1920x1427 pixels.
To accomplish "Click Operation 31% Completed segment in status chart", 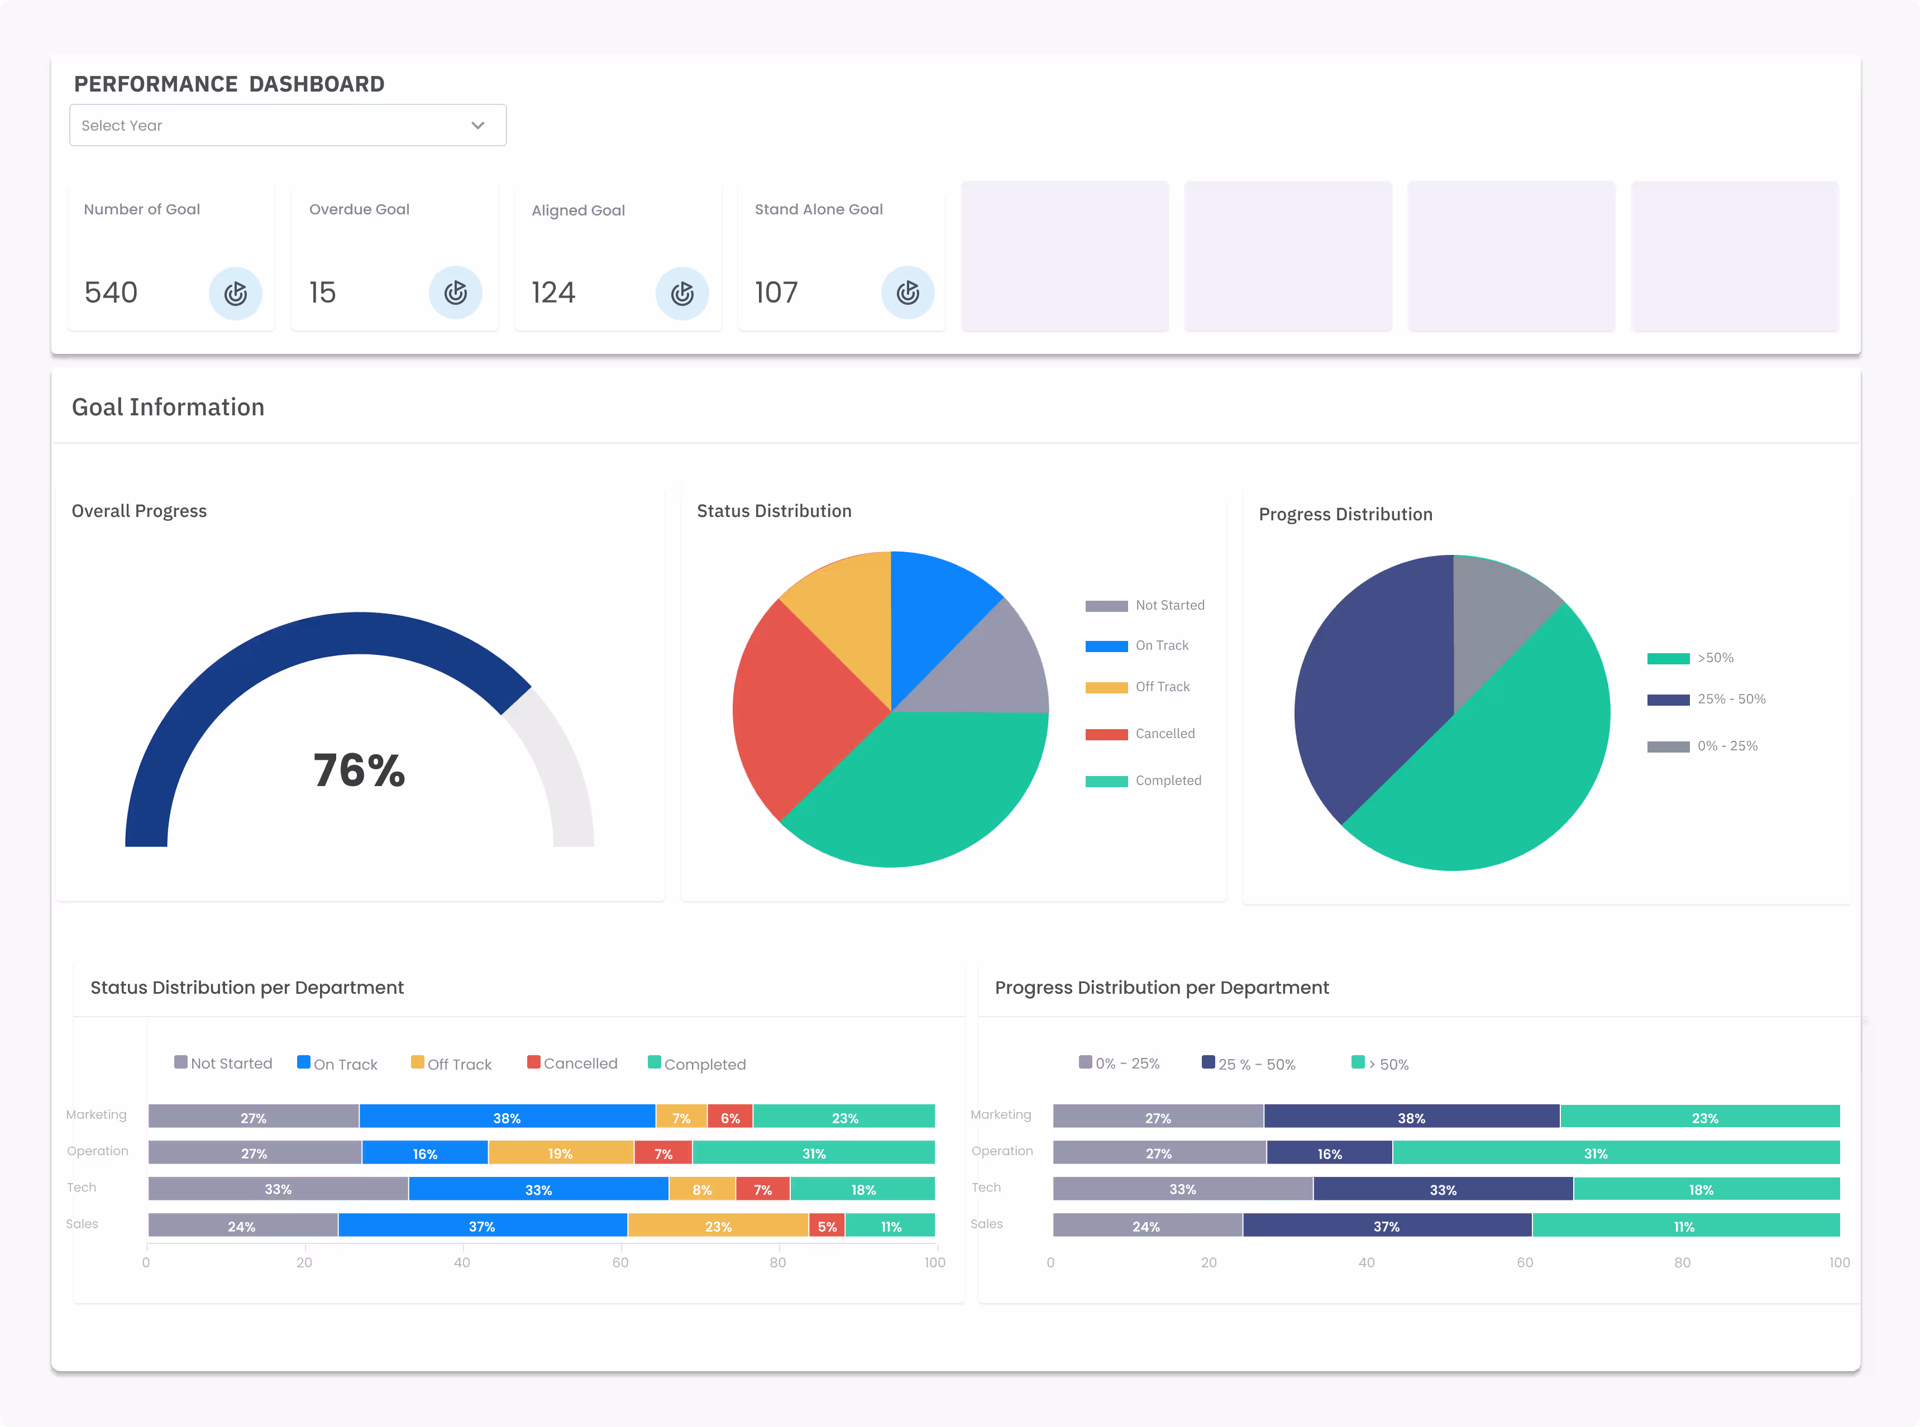I will click(813, 1152).
